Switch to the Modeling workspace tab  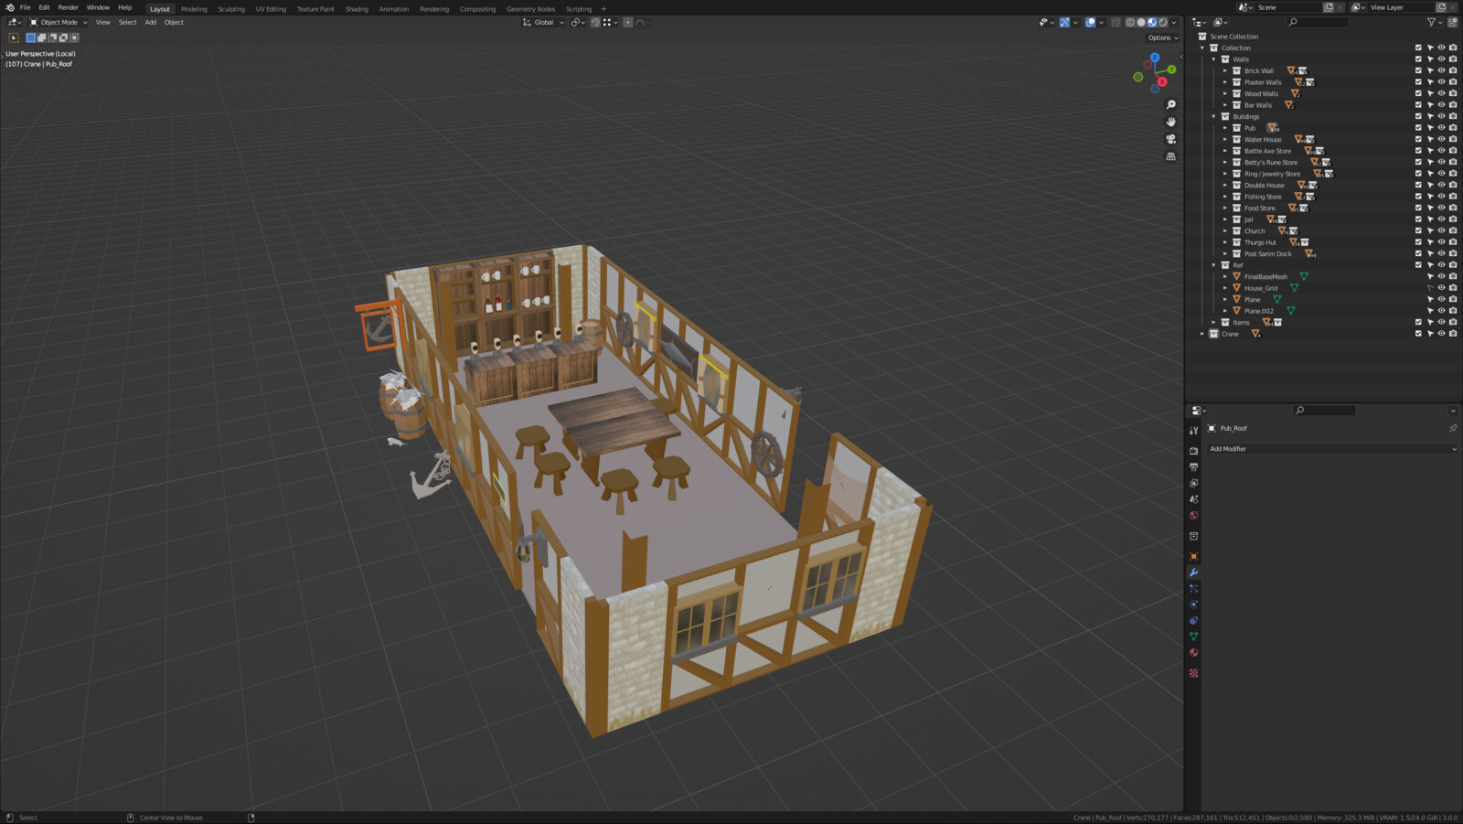click(194, 9)
